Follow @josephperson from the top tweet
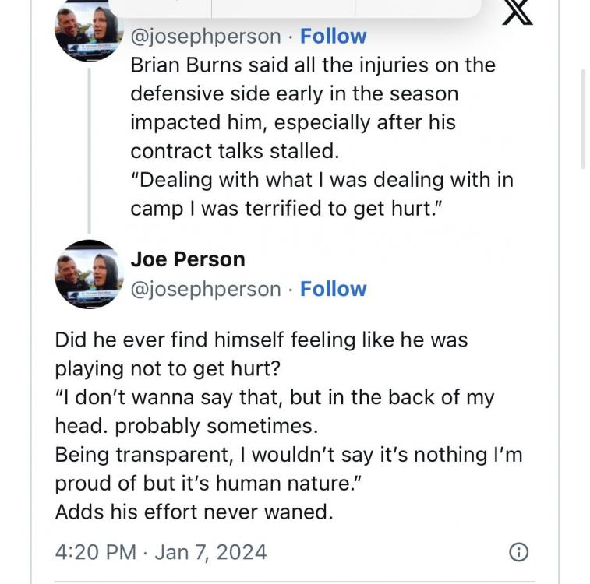The width and height of the screenshot is (590, 584). tap(333, 36)
